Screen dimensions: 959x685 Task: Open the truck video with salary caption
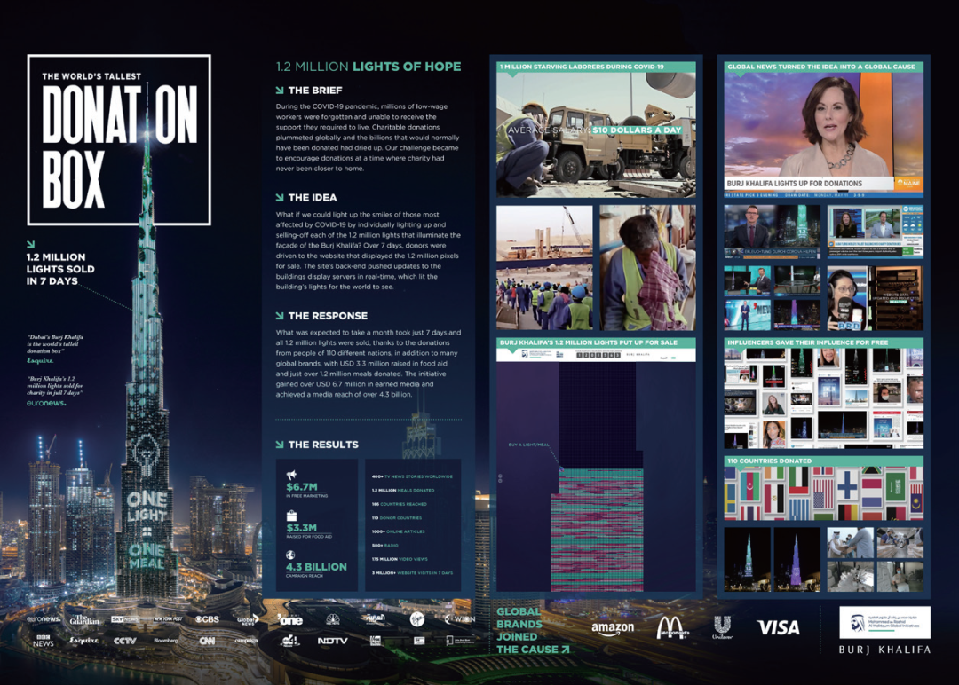[596, 135]
